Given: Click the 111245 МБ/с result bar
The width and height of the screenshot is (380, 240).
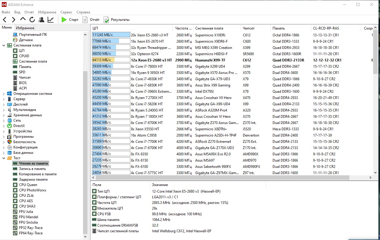Looking at the screenshot, I should [x=111, y=35].
